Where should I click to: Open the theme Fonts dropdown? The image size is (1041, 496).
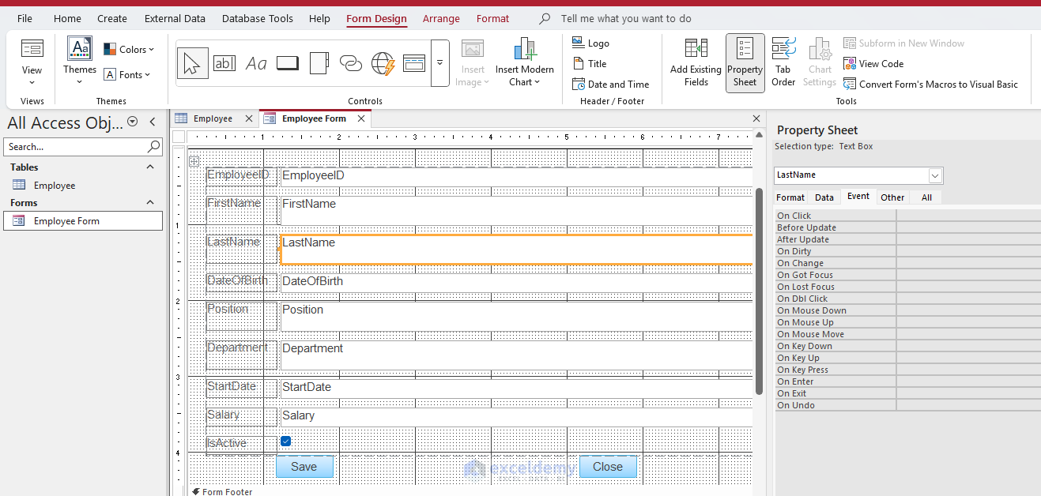(127, 74)
